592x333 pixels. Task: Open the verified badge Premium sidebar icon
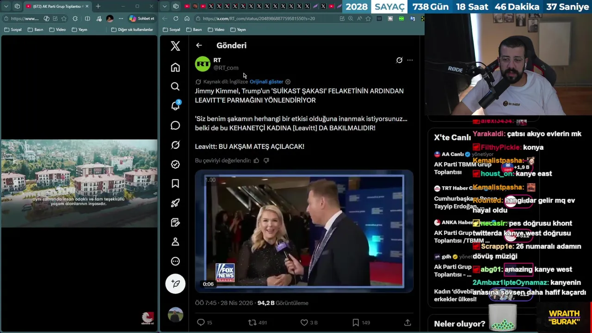tap(175, 164)
